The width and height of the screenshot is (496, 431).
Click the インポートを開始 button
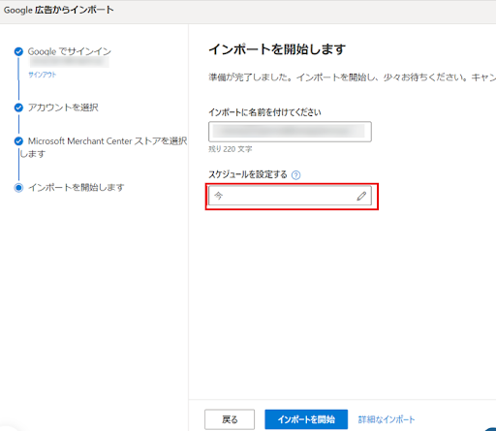[306, 419]
